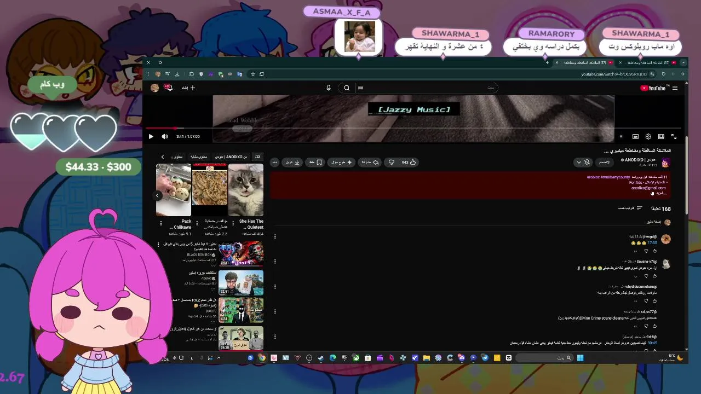Open the #roblox hashtag
This screenshot has height=394, width=701.
[593, 177]
